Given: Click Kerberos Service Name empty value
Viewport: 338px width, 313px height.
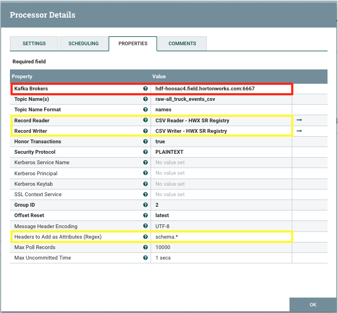Looking at the screenshot, I should point(170,163).
